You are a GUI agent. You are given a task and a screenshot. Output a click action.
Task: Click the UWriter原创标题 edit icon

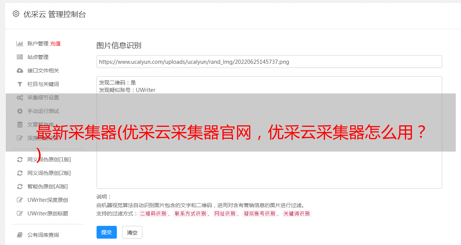20,213
